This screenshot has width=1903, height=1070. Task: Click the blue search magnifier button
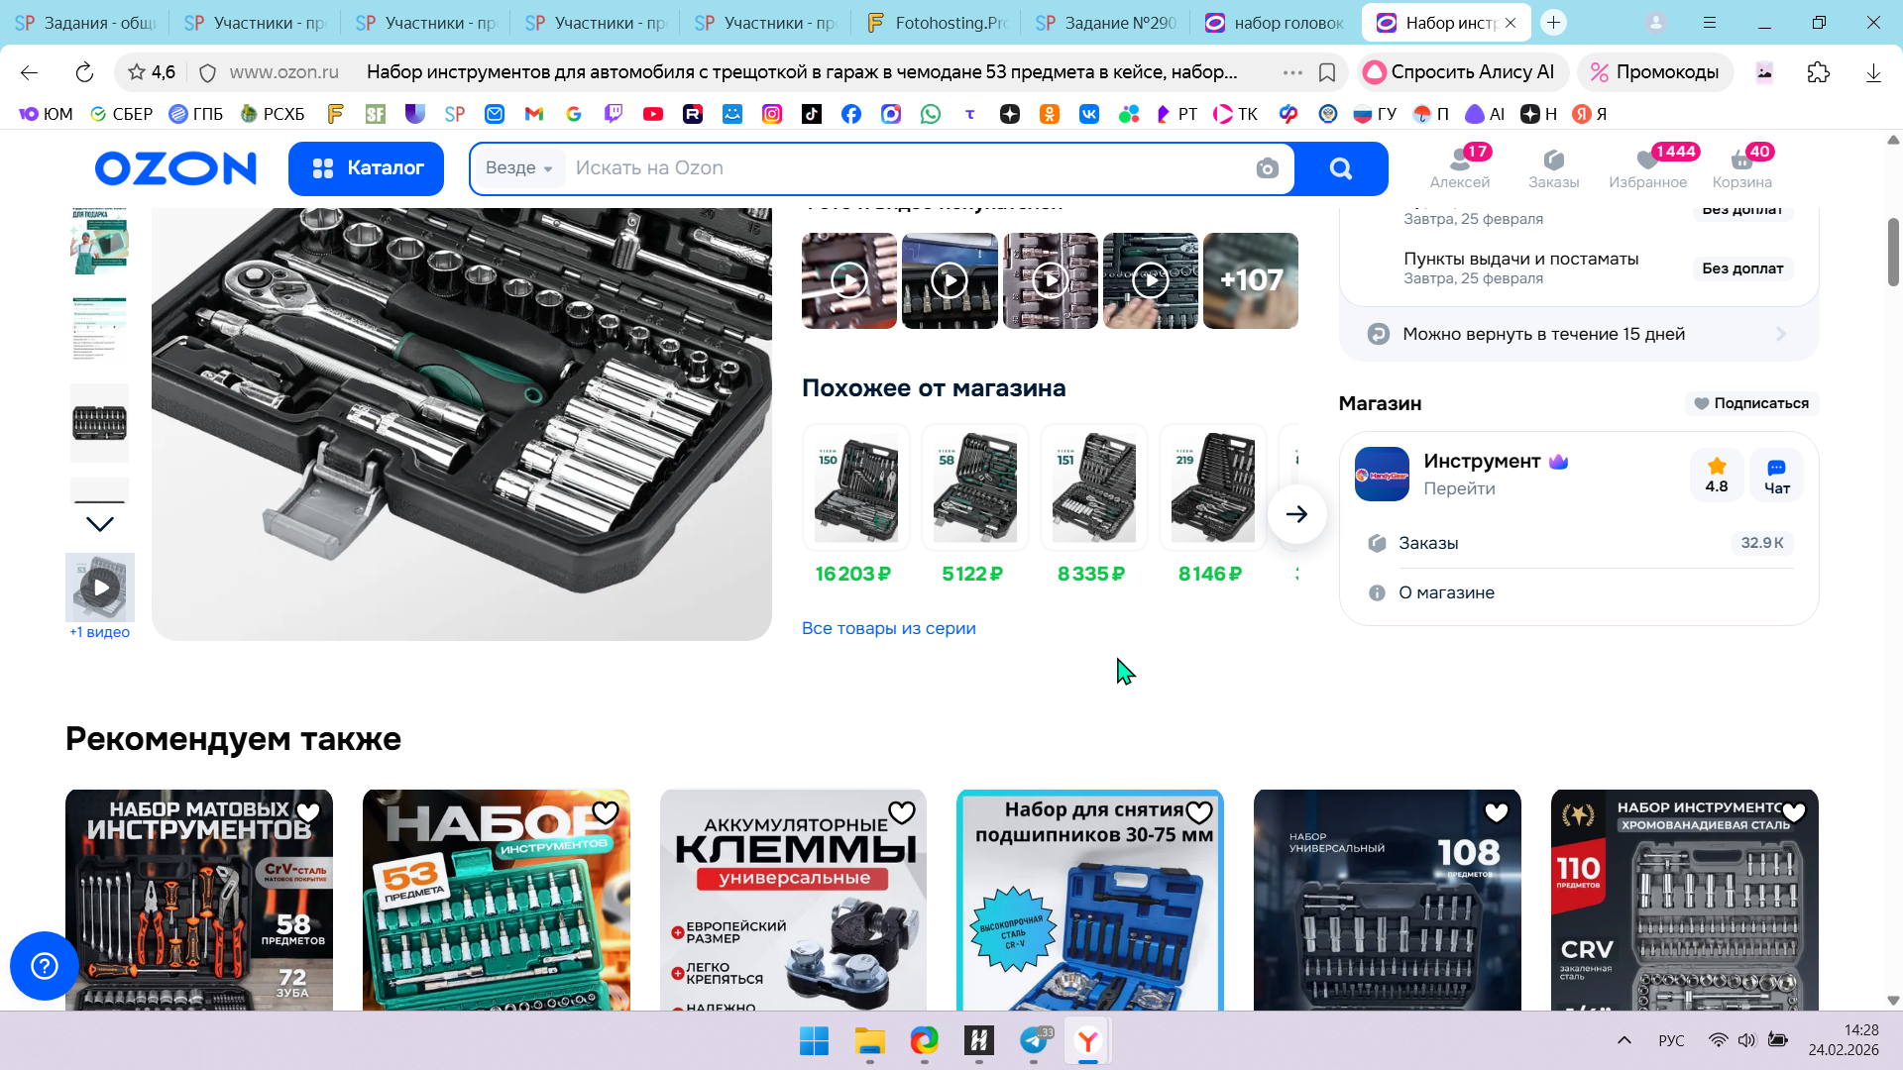pos(1340,168)
